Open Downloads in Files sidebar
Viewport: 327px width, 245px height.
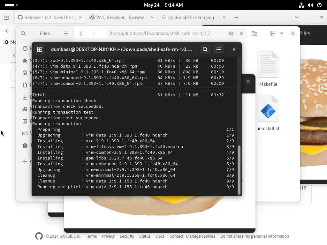click(25, 97)
